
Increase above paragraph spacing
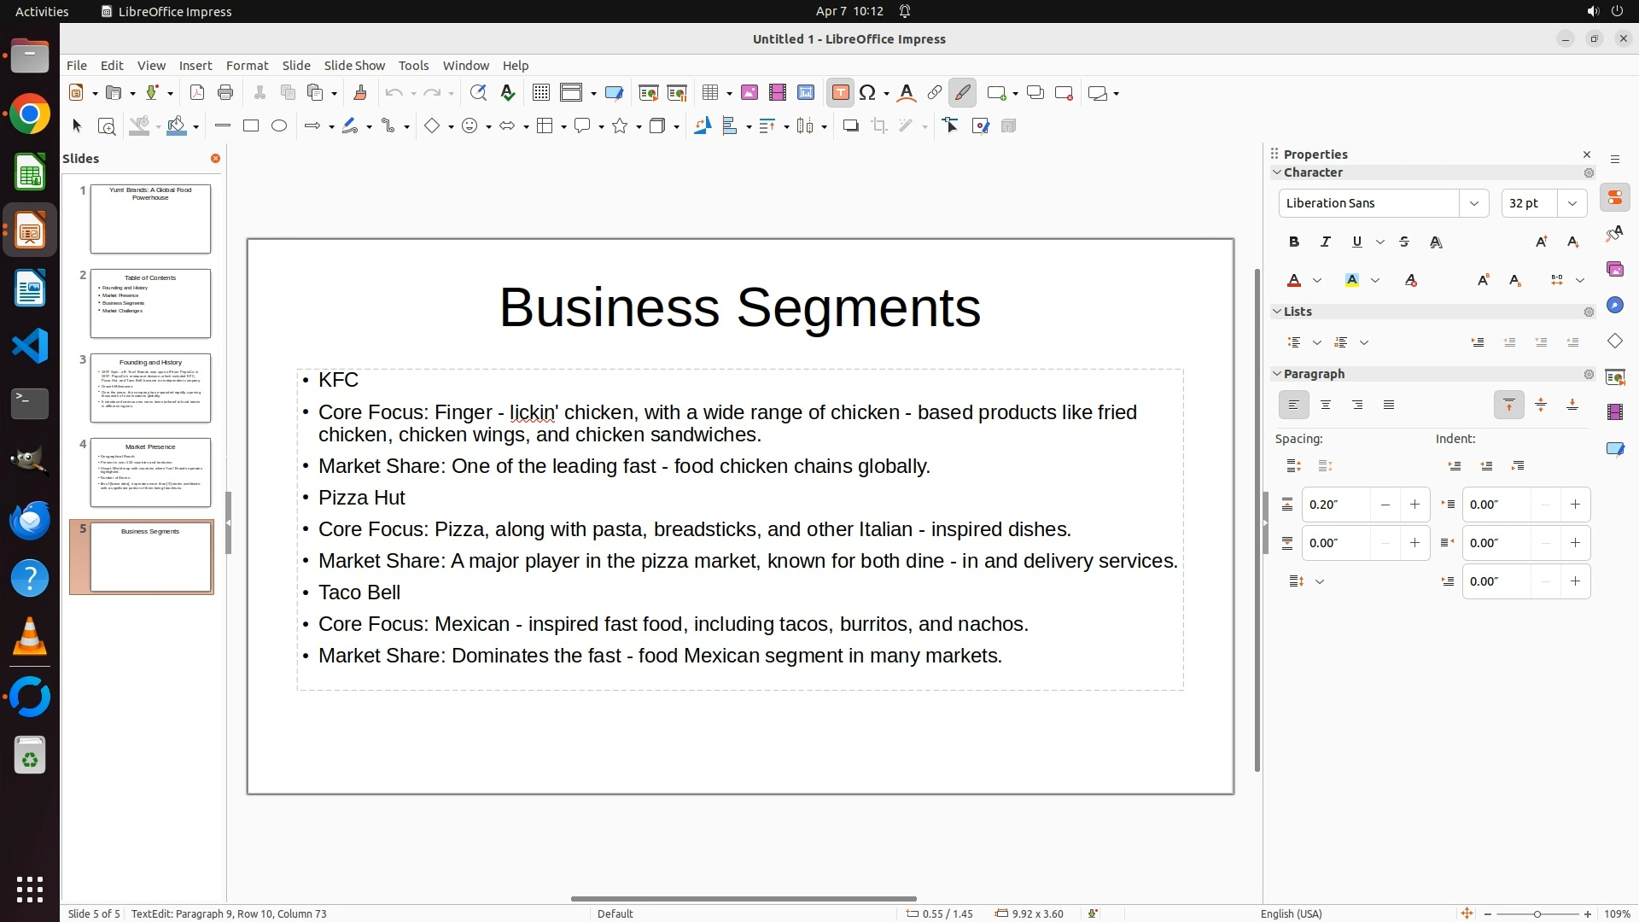coord(1414,505)
